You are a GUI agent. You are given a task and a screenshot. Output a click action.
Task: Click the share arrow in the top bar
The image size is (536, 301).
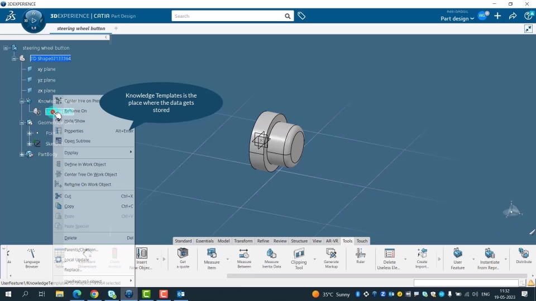(x=513, y=16)
